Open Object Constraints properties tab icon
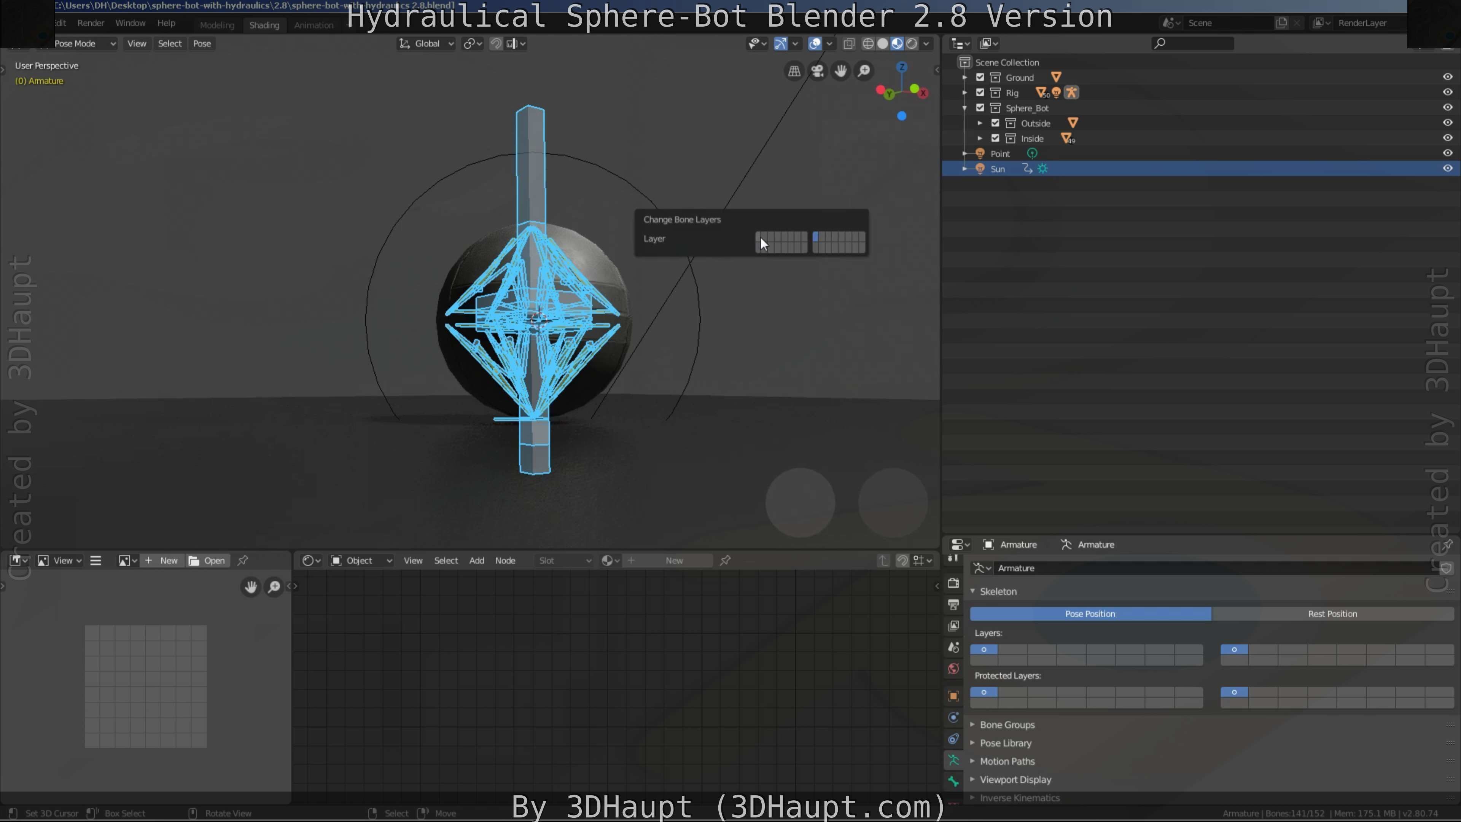This screenshot has width=1461, height=822. pyautogui.click(x=953, y=739)
